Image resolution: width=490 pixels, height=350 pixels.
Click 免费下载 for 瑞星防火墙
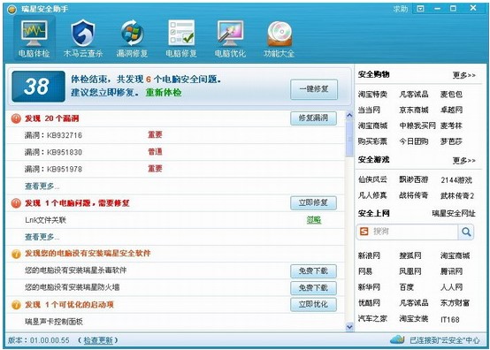[313, 288]
